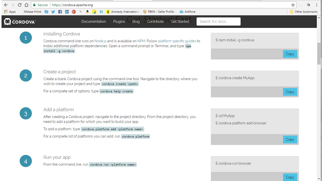
Task: Copy the npm install -g cordova command
Action: (290, 54)
